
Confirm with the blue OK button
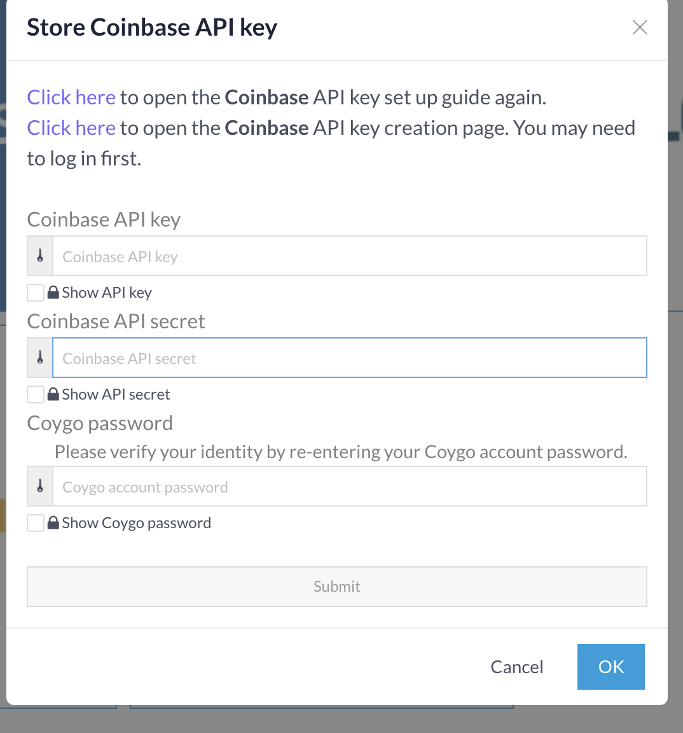pos(611,667)
